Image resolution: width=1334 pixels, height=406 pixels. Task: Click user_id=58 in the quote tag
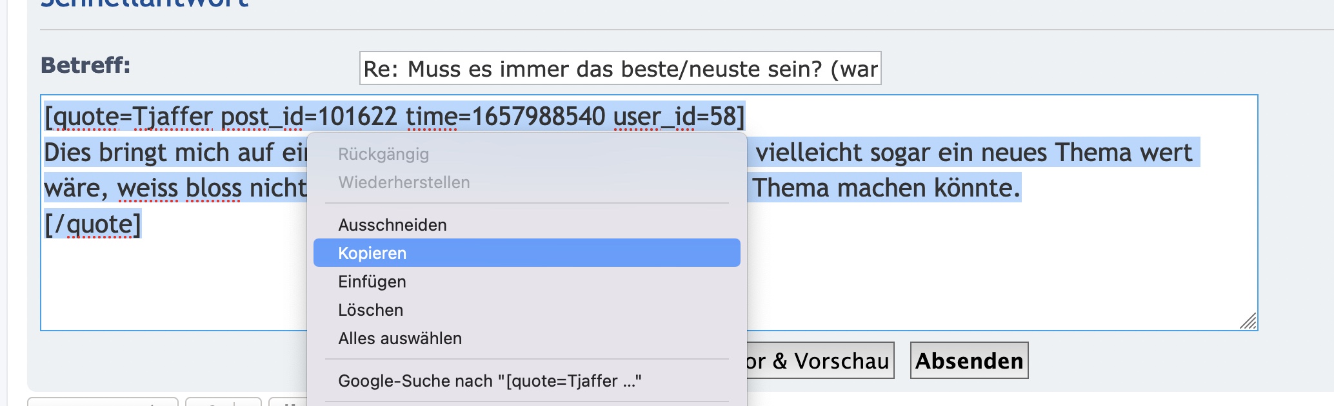(x=679, y=117)
